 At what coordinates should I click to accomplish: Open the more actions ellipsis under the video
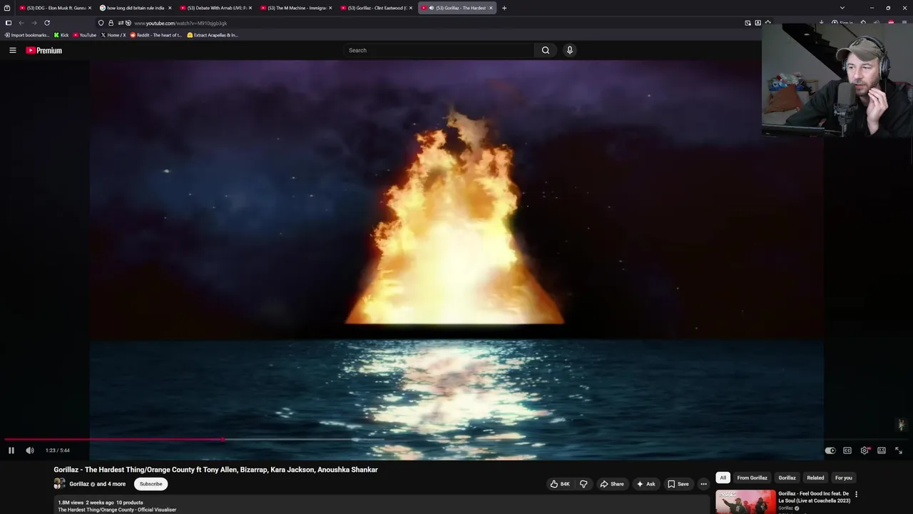coord(703,484)
